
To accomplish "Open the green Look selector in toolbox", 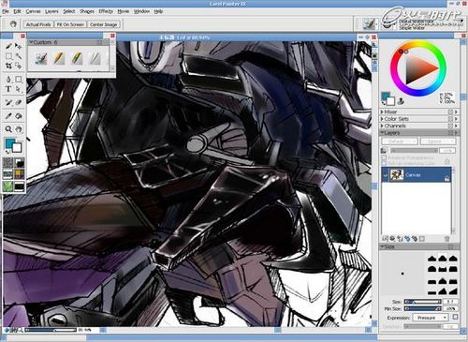I will [7, 186].
